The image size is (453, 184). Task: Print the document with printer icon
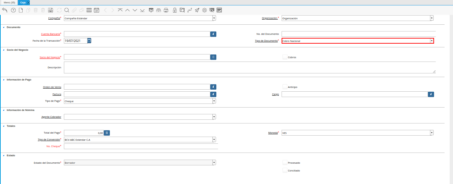point(166,10)
